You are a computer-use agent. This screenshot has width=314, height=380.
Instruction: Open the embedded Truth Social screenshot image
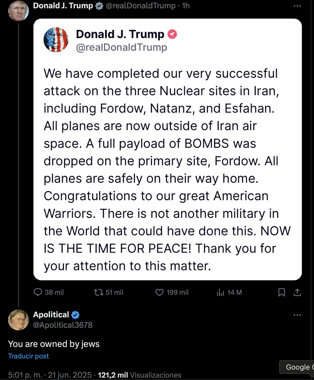pyautogui.click(x=168, y=149)
